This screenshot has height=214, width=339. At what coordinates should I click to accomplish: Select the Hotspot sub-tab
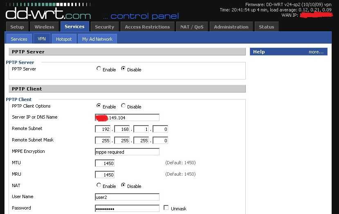coord(64,39)
